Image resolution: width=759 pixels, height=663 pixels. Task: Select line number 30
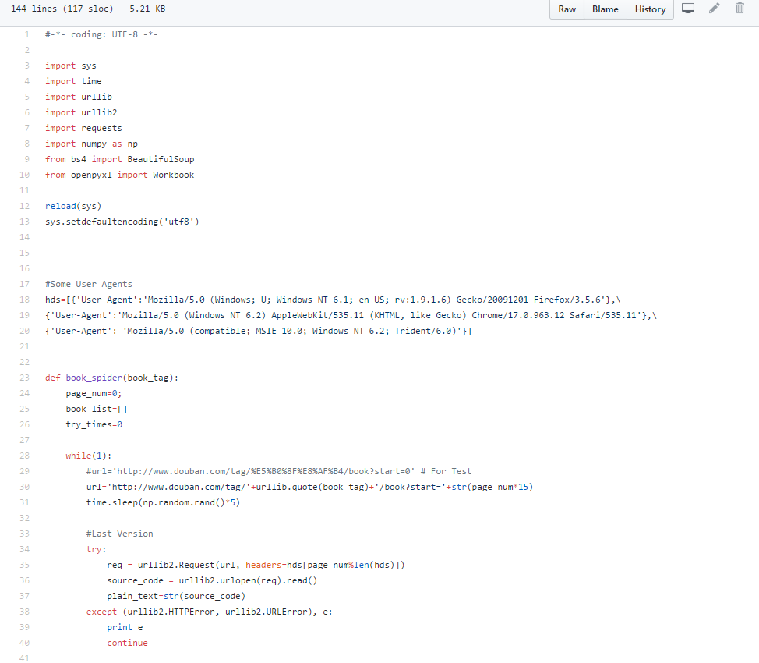25,487
